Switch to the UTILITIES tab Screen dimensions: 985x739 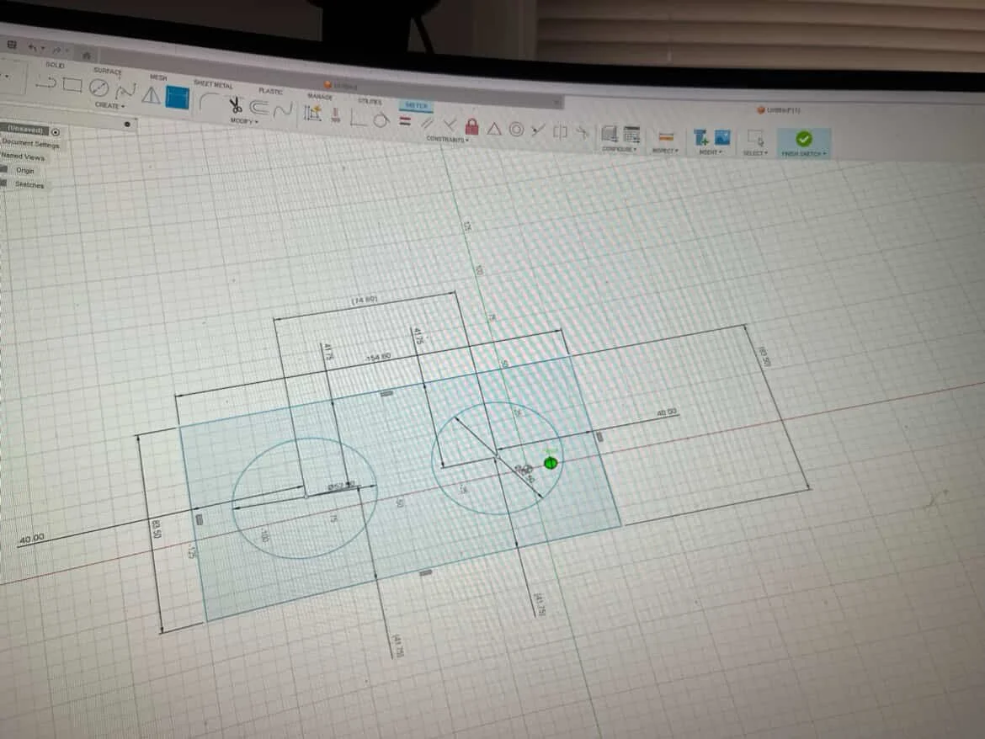(370, 101)
